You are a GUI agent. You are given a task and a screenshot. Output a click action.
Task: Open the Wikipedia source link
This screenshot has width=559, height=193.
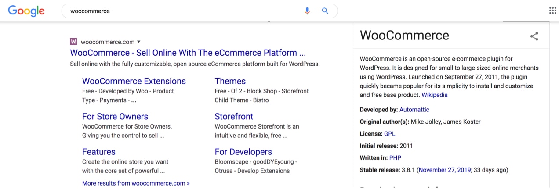pos(434,95)
